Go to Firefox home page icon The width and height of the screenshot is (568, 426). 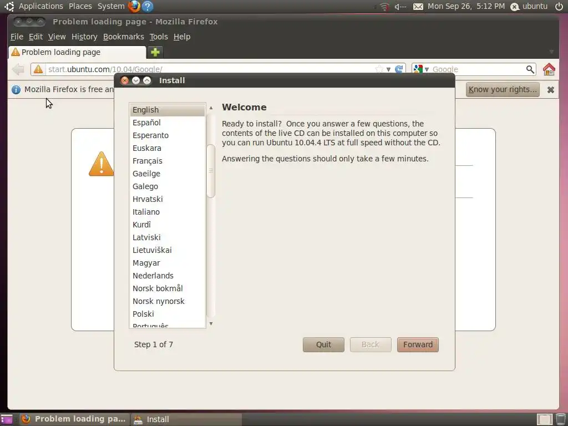tap(549, 69)
